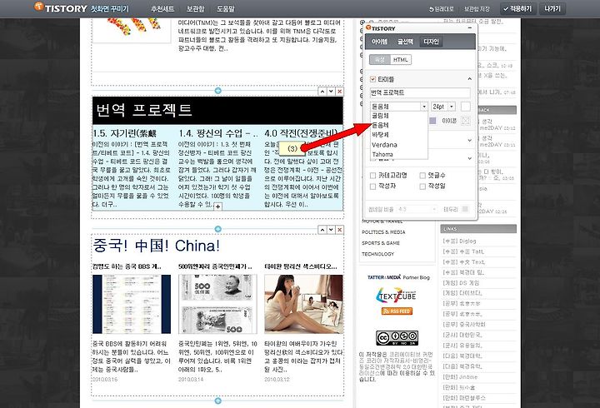Image resolution: width=600 pixels, height=408 pixels.
Task: Expand the section chevron below font list
Action: click(469, 141)
